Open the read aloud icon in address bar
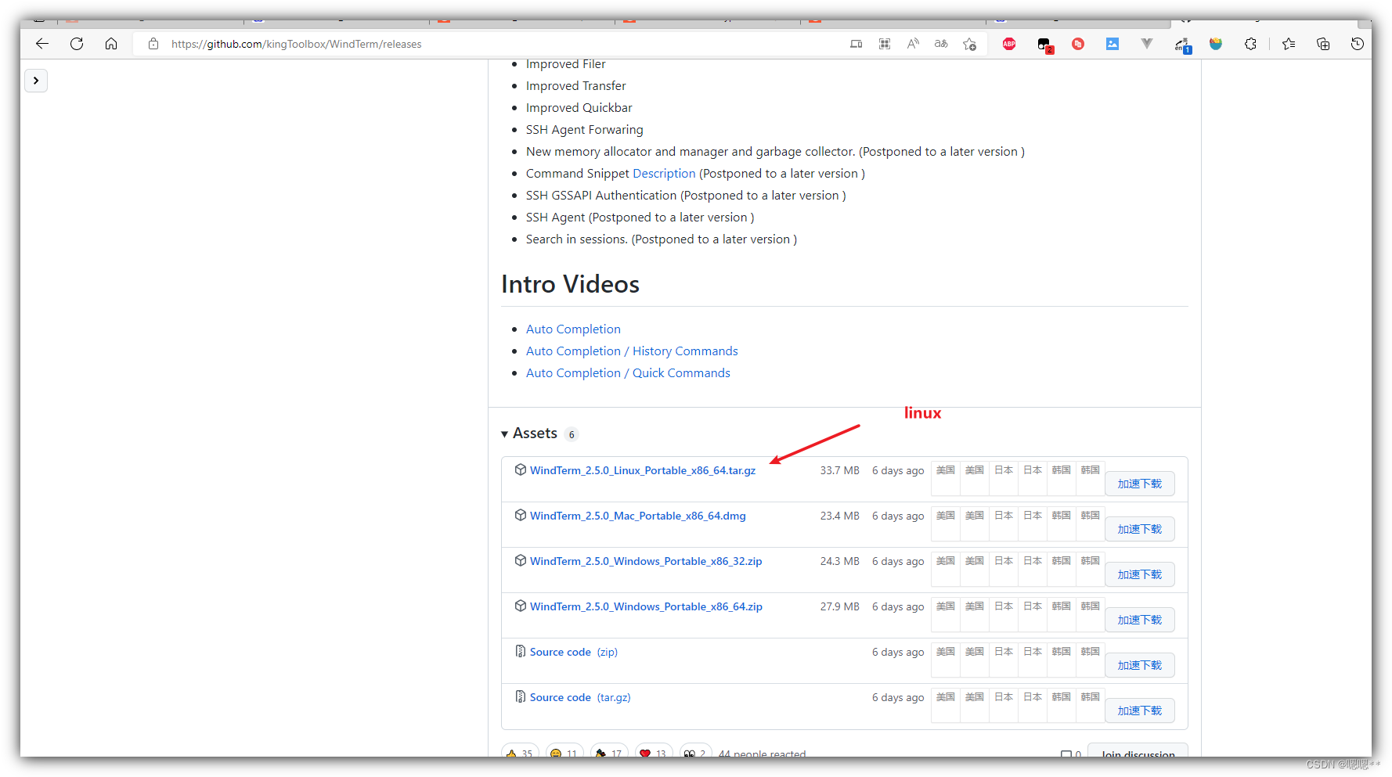 pyautogui.click(x=913, y=44)
